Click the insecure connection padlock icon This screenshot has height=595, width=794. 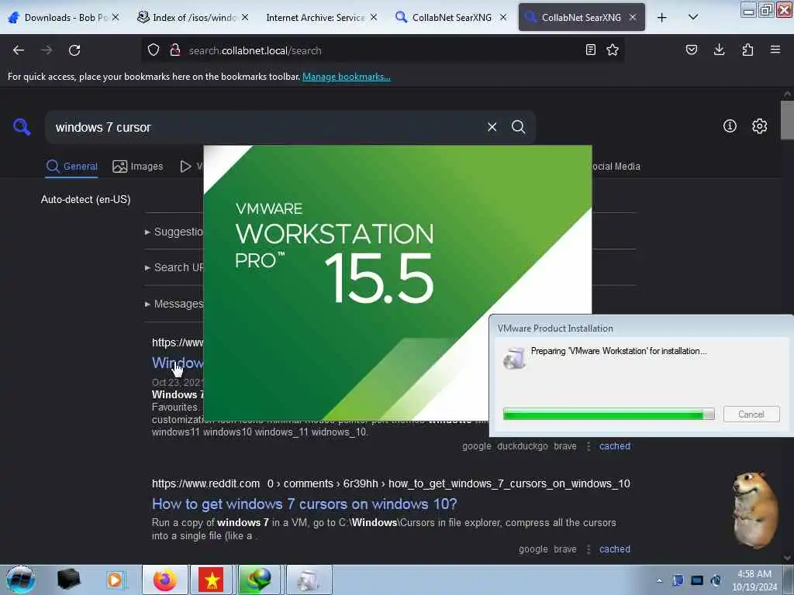(x=175, y=50)
